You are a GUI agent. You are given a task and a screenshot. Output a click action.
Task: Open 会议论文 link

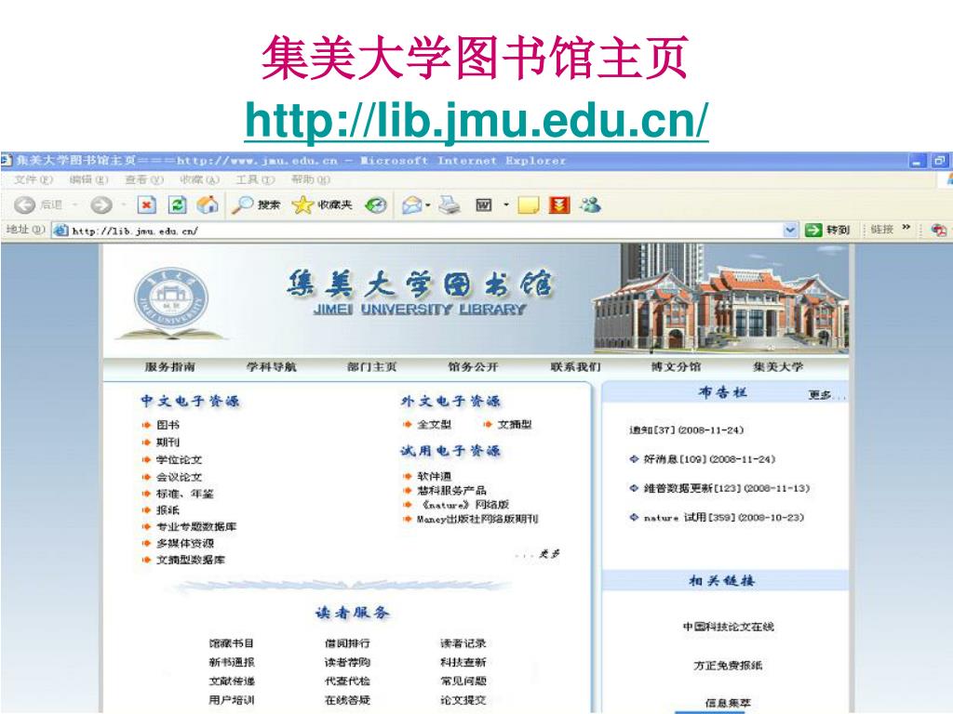pyautogui.click(x=180, y=477)
